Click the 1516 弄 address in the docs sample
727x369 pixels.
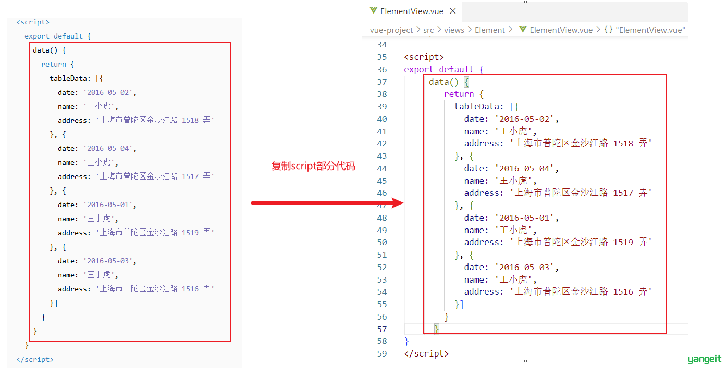click(x=136, y=289)
